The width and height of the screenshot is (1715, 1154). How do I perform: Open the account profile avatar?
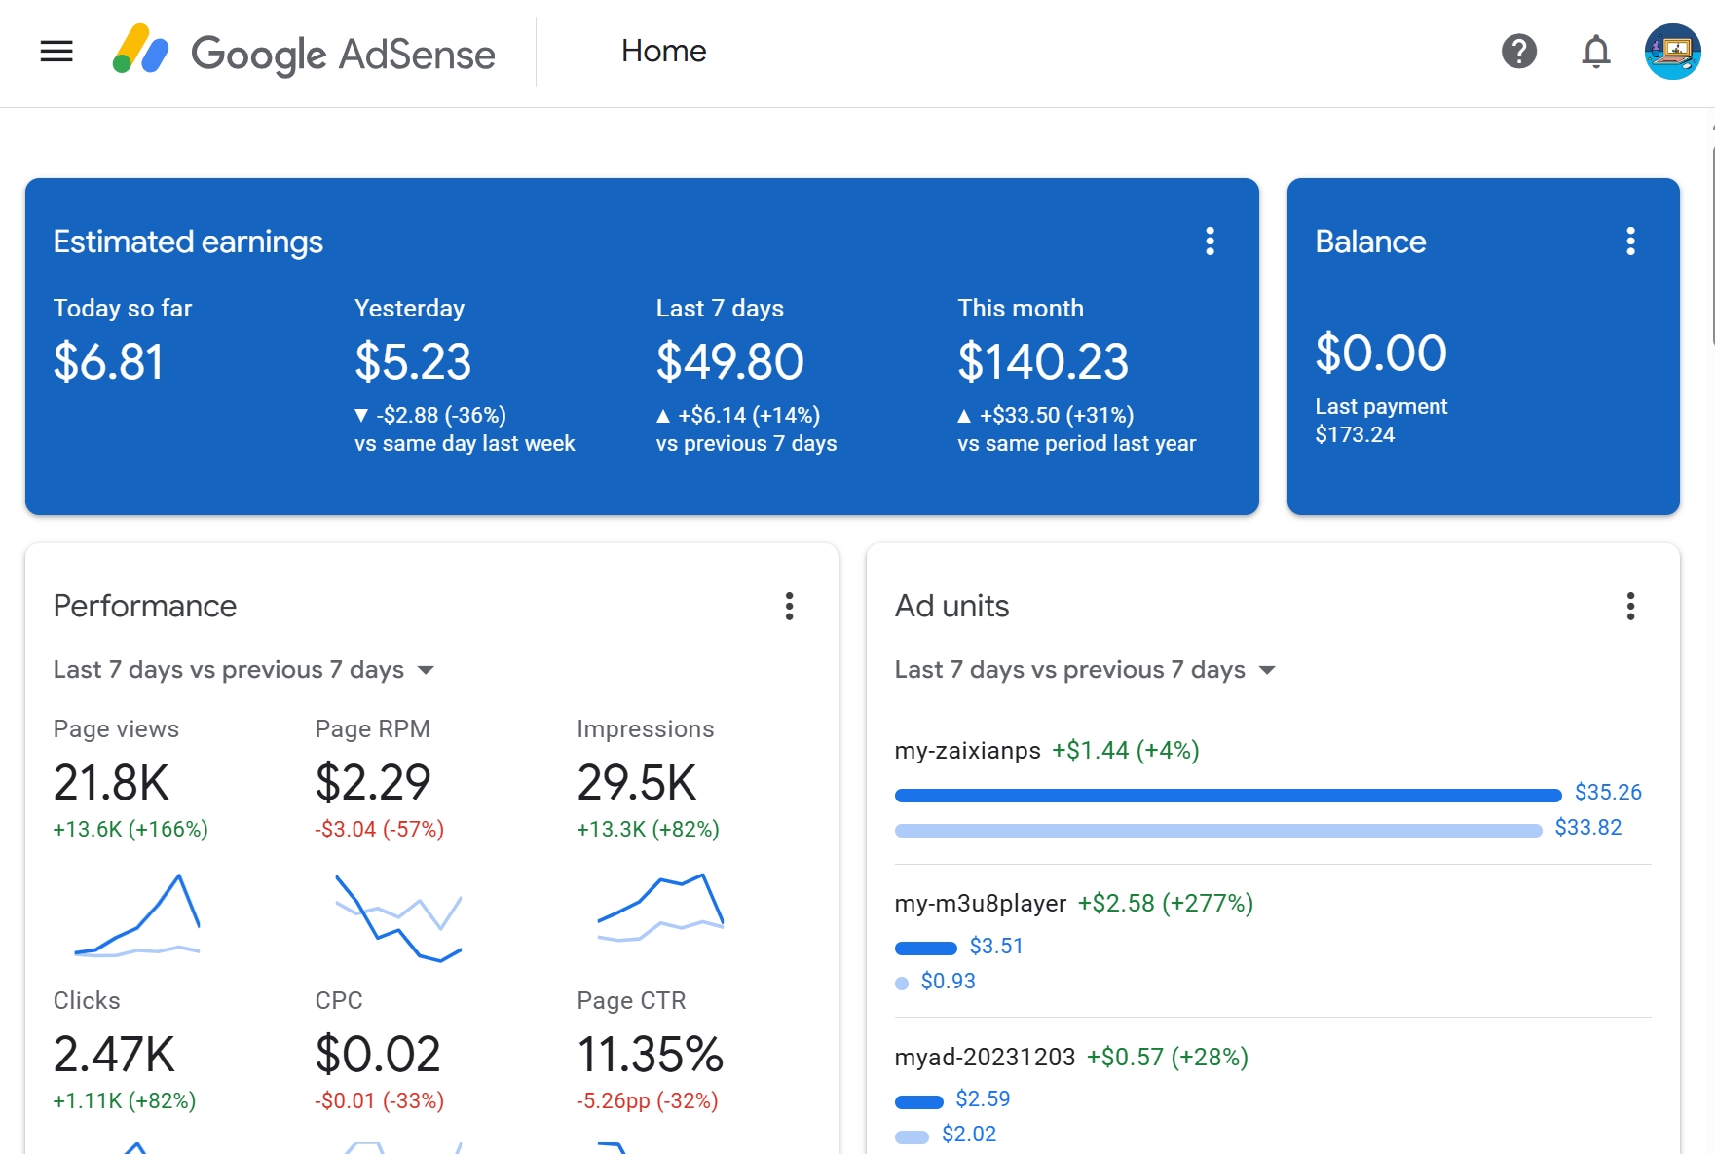tap(1672, 51)
